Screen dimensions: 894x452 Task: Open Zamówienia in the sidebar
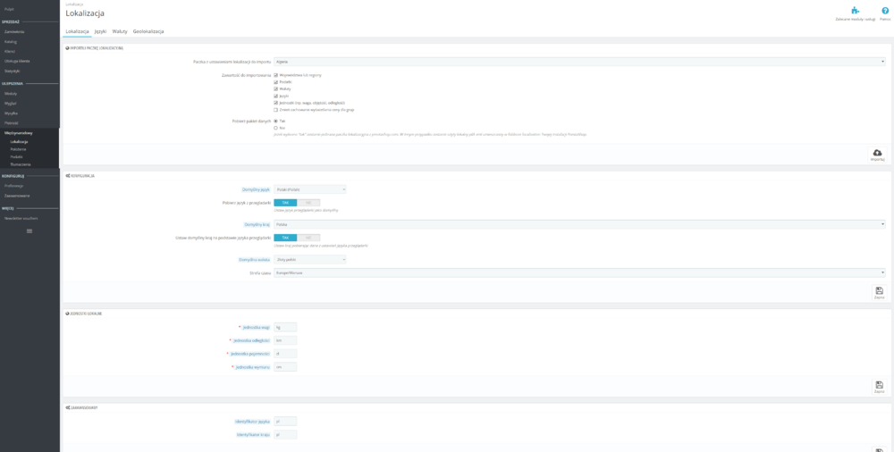click(14, 32)
